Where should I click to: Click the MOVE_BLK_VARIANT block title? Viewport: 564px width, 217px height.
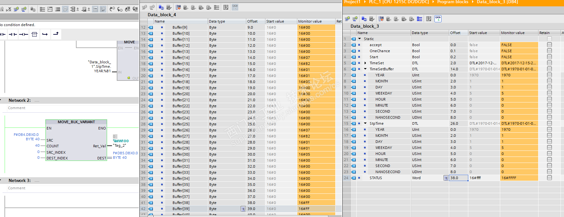pyautogui.click(x=76, y=122)
